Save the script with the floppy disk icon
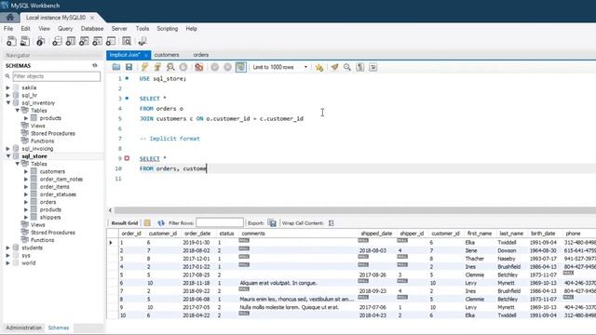This screenshot has height=335, width=596. [129, 67]
